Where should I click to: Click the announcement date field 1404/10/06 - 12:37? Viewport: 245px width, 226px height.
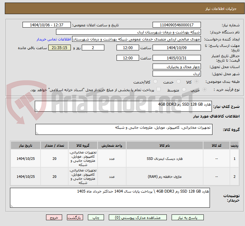click(x=47, y=25)
